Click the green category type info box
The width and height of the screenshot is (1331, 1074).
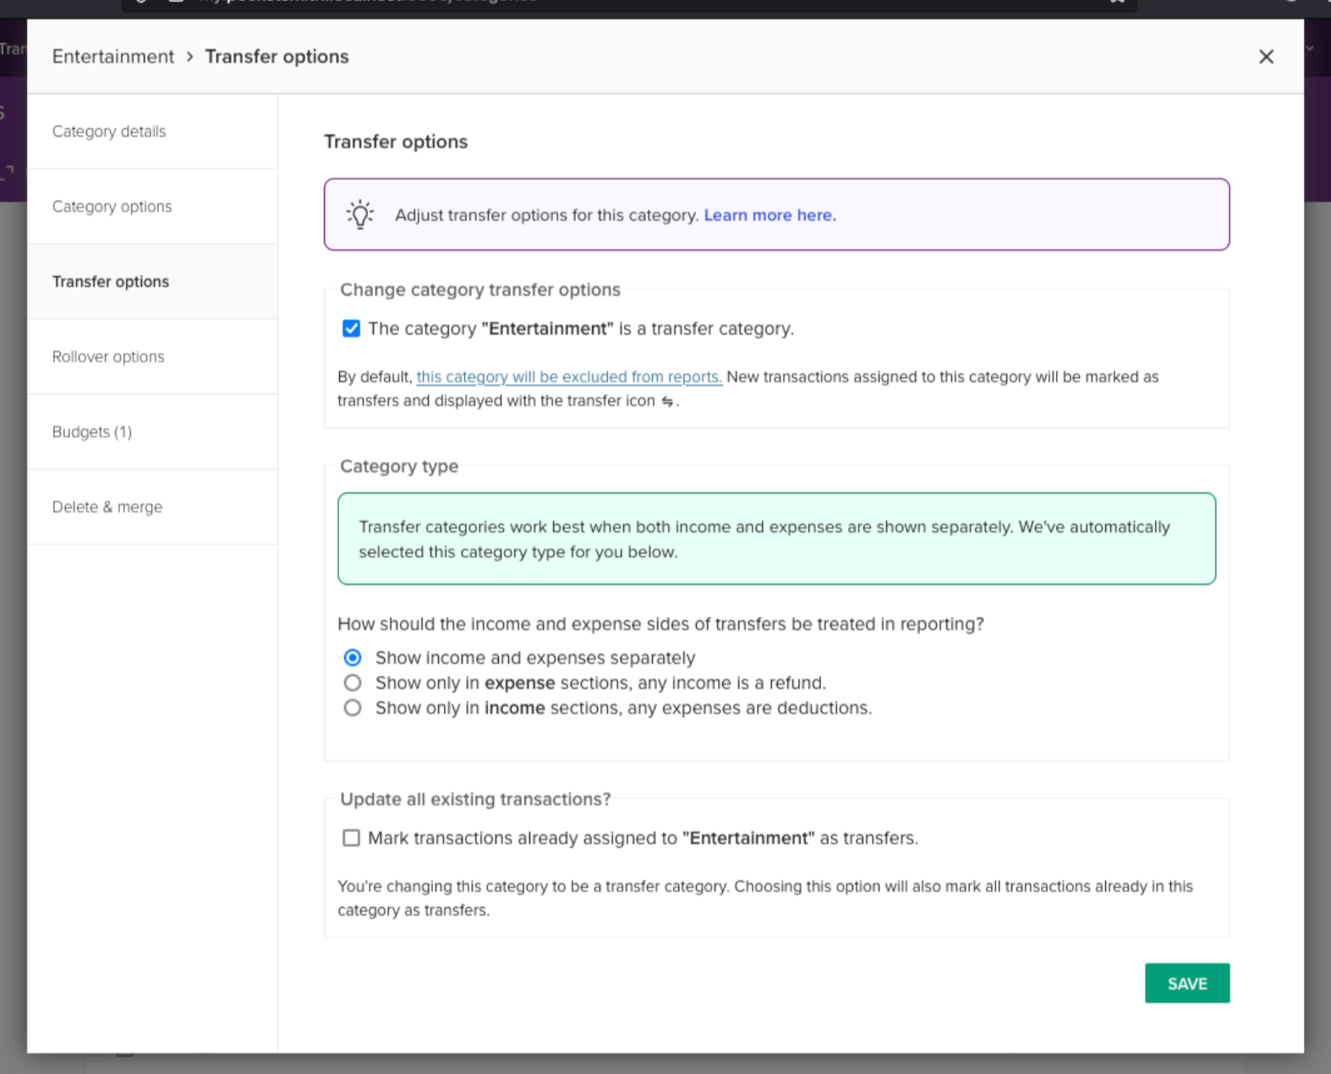coord(776,539)
